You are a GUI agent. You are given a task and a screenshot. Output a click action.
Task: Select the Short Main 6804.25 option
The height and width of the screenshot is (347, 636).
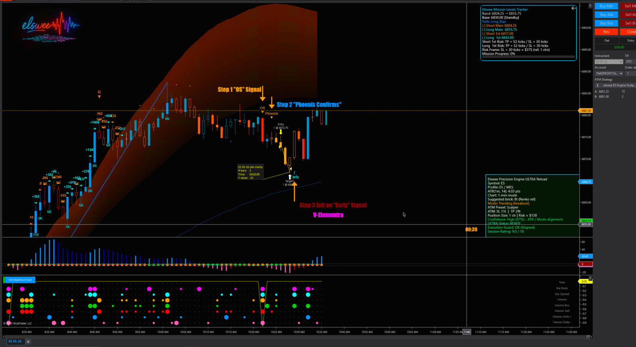click(x=483, y=26)
